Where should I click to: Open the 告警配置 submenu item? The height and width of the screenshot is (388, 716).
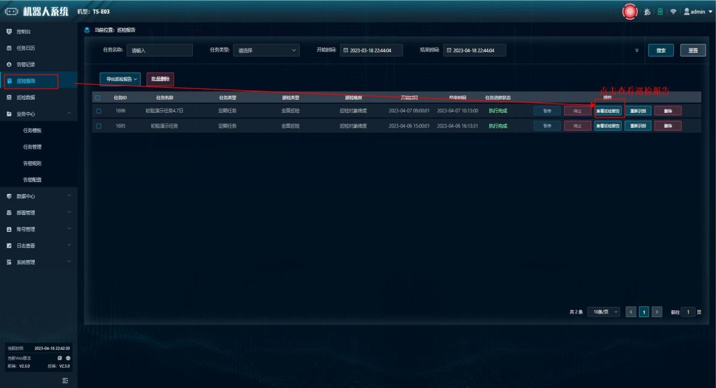[32, 180]
